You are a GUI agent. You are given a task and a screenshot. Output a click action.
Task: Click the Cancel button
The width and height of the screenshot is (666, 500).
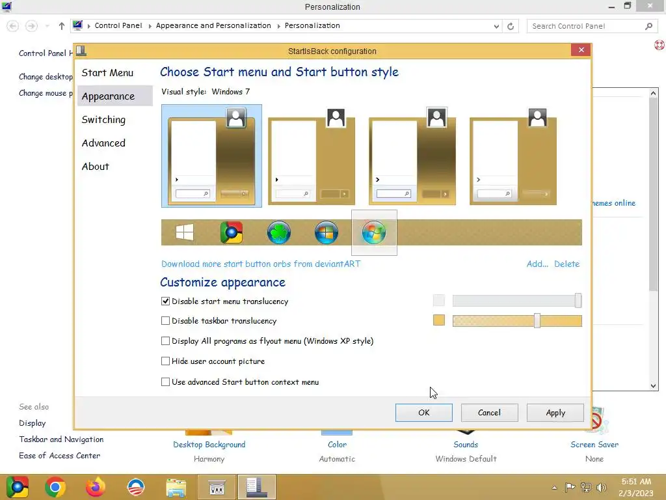489,412
